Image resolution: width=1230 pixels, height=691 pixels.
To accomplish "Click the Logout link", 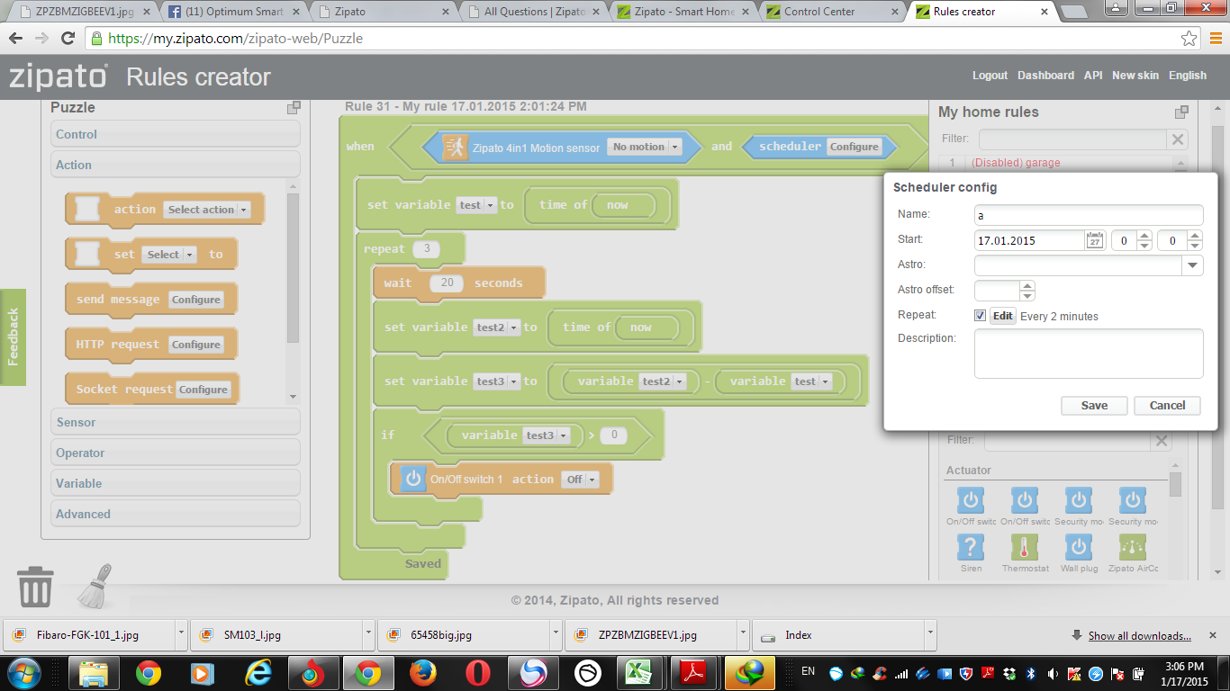I will [x=990, y=76].
